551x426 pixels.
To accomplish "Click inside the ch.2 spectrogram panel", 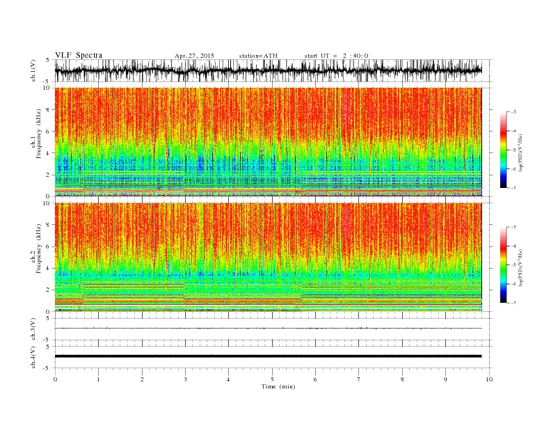I will point(268,258).
